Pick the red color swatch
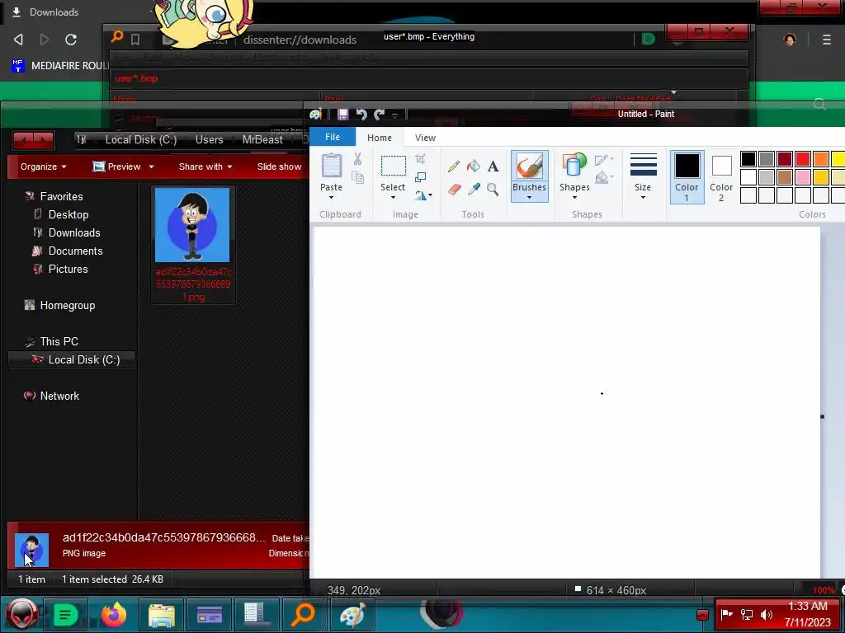845x633 pixels. [x=802, y=159]
